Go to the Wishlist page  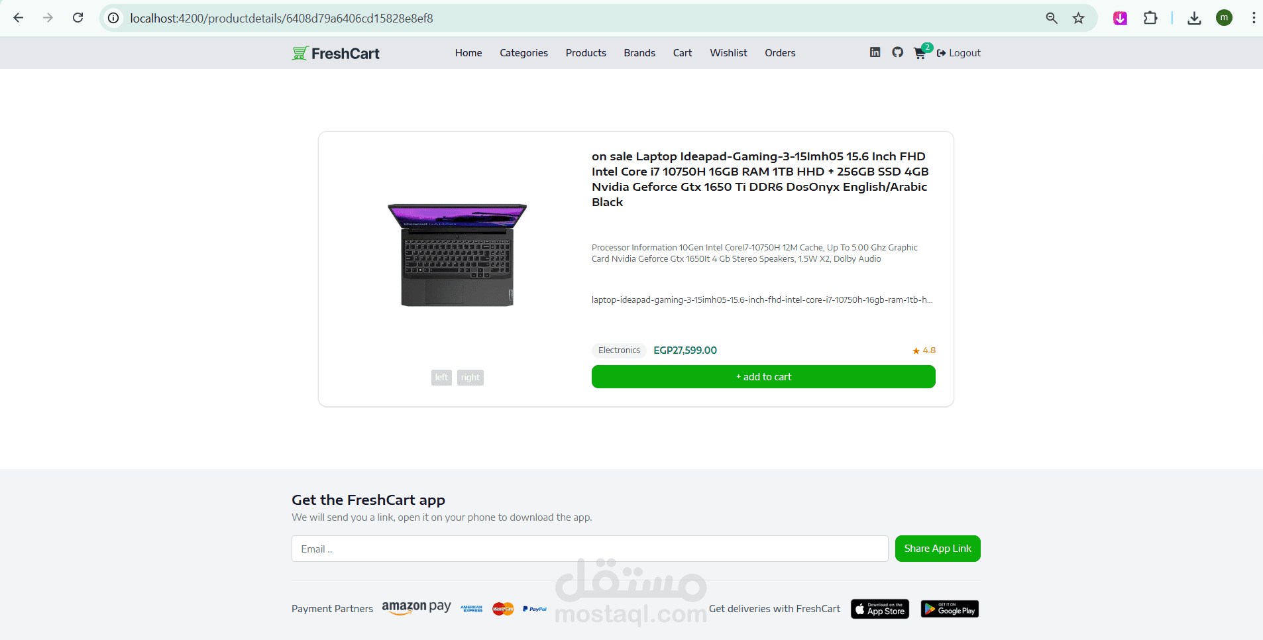[x=728, y=53]
